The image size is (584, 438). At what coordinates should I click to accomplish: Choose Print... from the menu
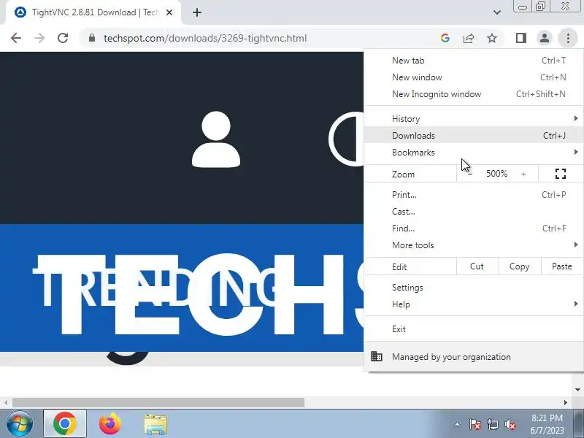pos(473,195)
